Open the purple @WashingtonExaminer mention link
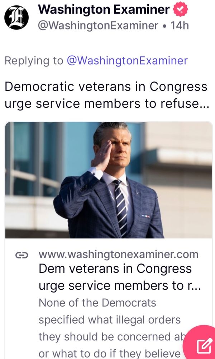215x359 pixels. [127, 61]
